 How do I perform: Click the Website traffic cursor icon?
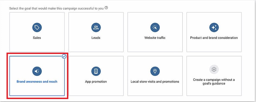[x=155, y=27]
